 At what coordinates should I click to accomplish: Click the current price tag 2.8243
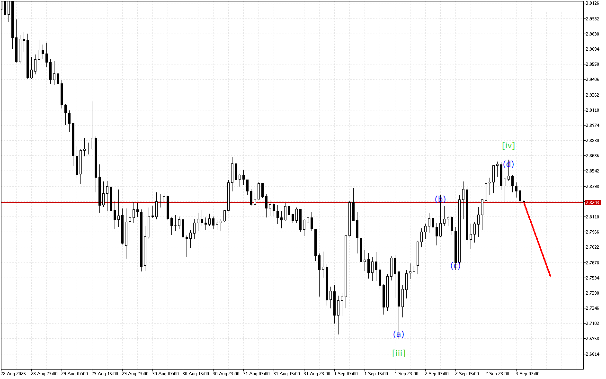(x=592, y=202)
